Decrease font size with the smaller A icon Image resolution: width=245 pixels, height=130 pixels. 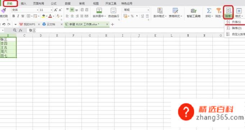pos(60,10)
